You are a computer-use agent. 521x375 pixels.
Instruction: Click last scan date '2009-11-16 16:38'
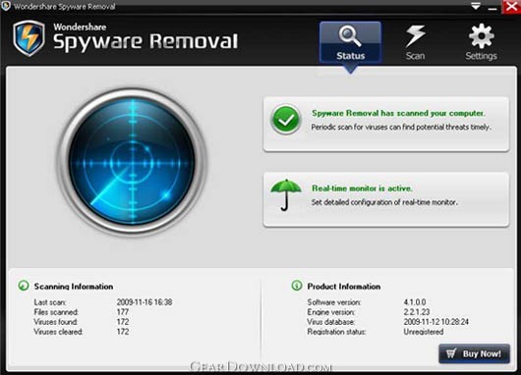point(145,302)
